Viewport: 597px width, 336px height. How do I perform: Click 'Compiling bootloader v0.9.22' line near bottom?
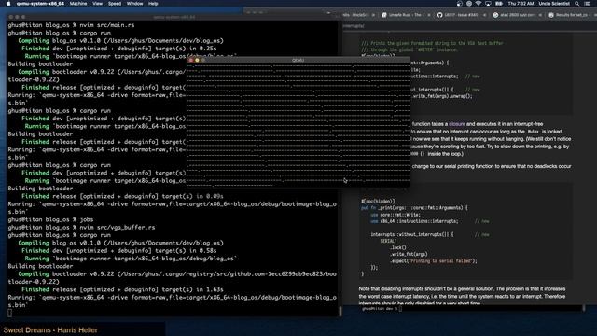[x=177, y=273]
